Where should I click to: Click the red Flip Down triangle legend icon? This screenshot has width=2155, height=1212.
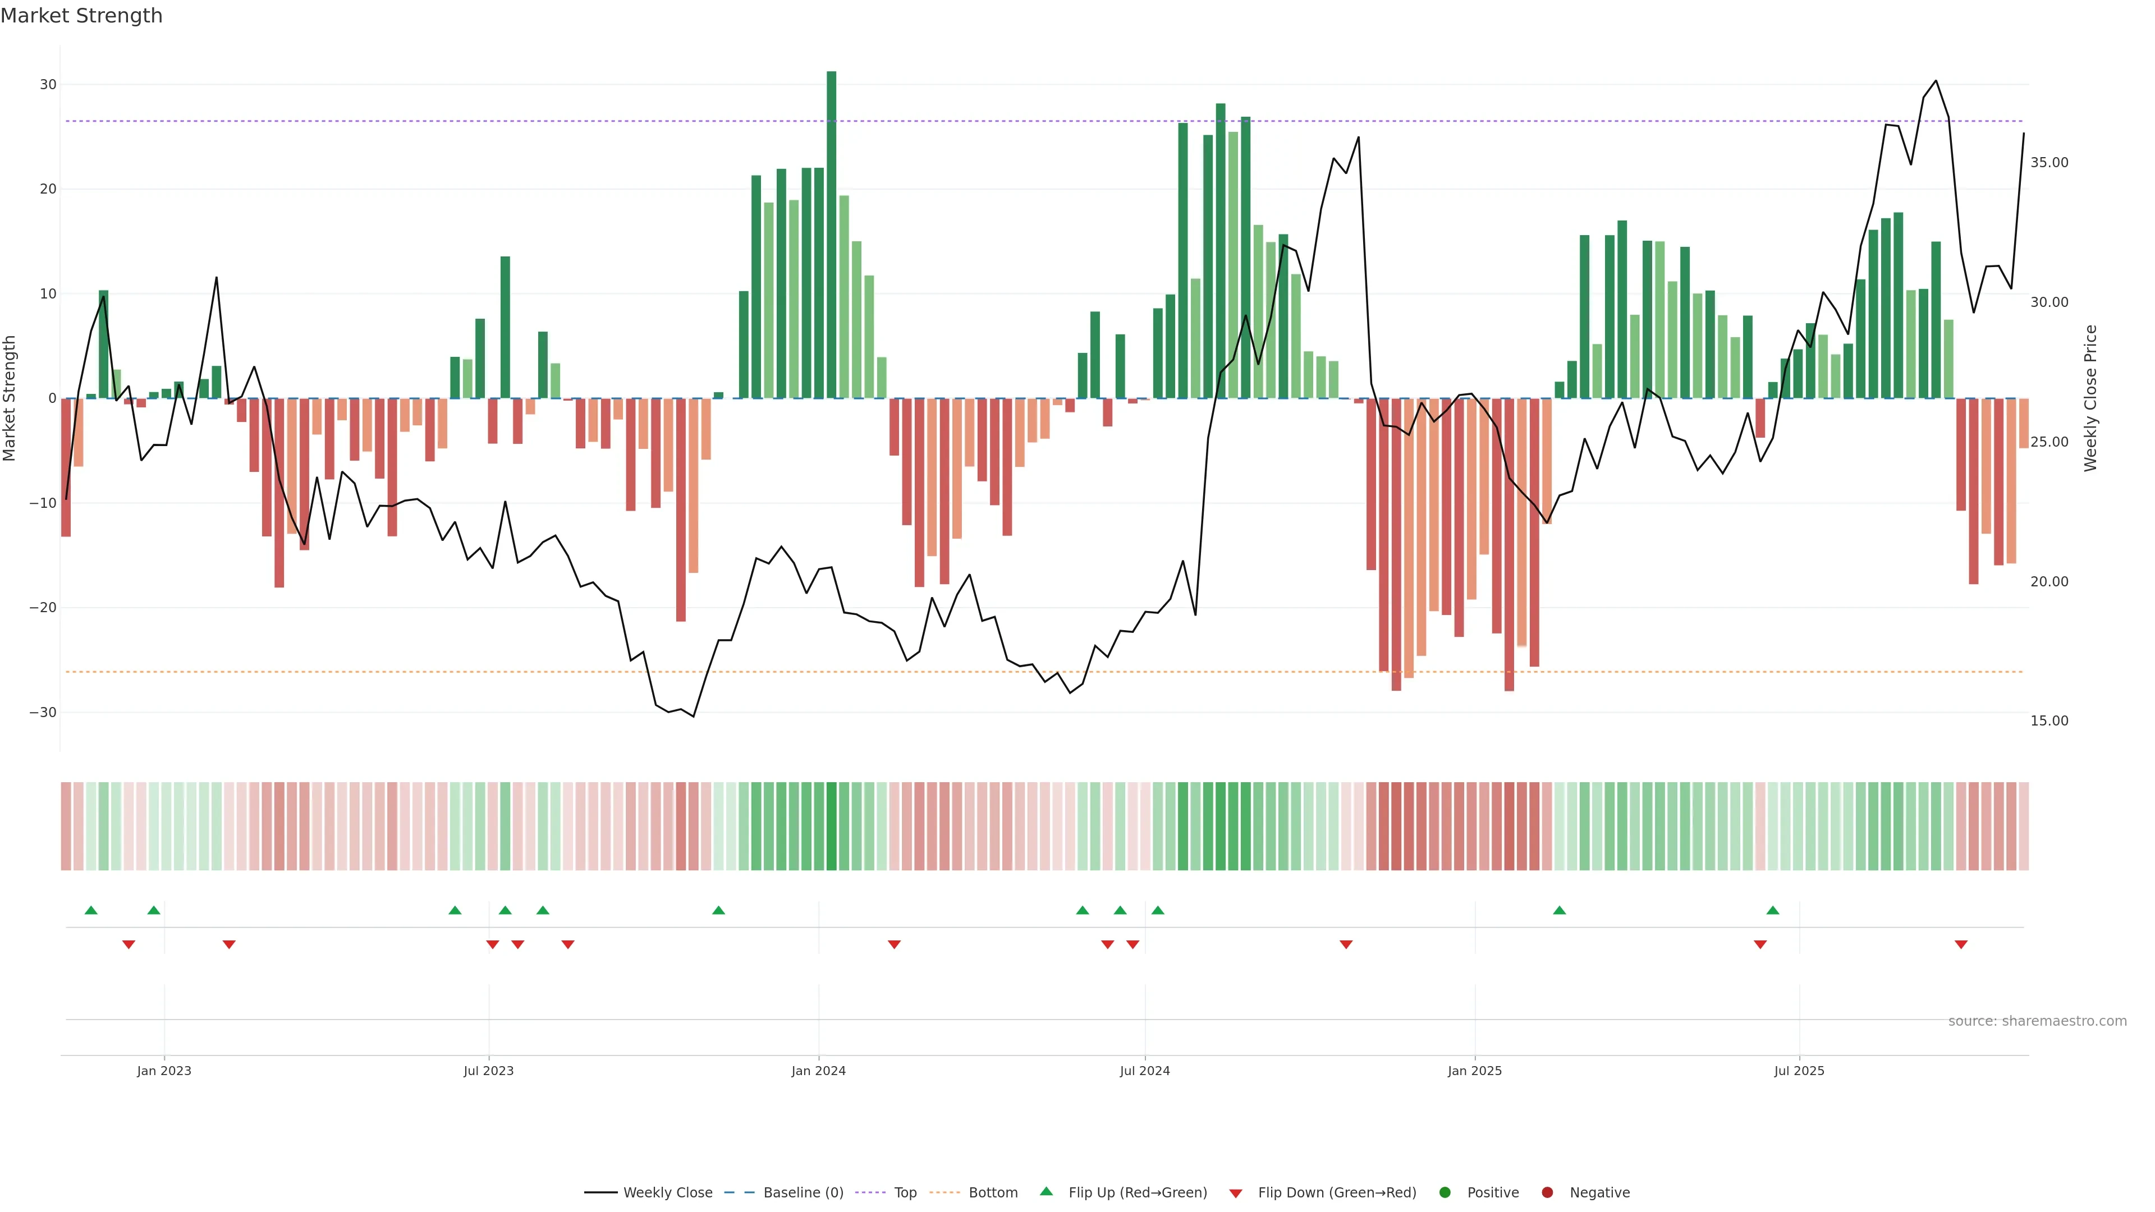pyautogui.click(x=1236, y=1193)
